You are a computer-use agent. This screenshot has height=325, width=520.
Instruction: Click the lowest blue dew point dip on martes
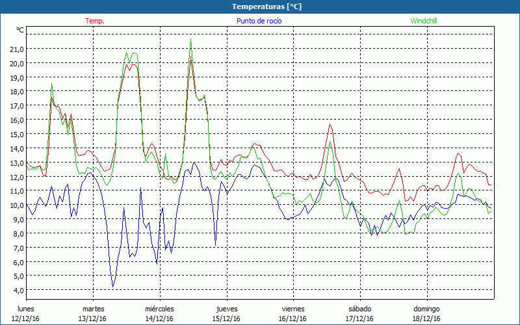point(113,286)
